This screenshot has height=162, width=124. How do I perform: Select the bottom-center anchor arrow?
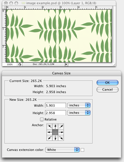click(55, 138)
